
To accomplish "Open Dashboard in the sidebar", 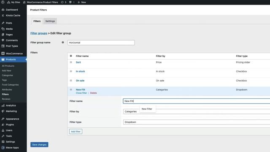I will coord(12,10).
